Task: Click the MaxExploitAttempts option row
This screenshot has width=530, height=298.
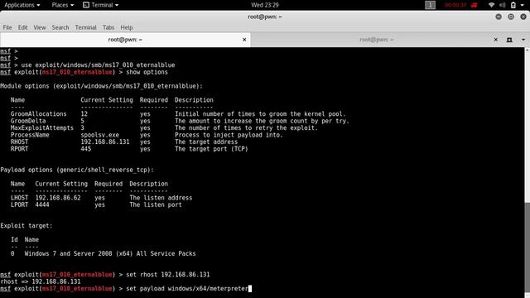Action: coord(164,127)
